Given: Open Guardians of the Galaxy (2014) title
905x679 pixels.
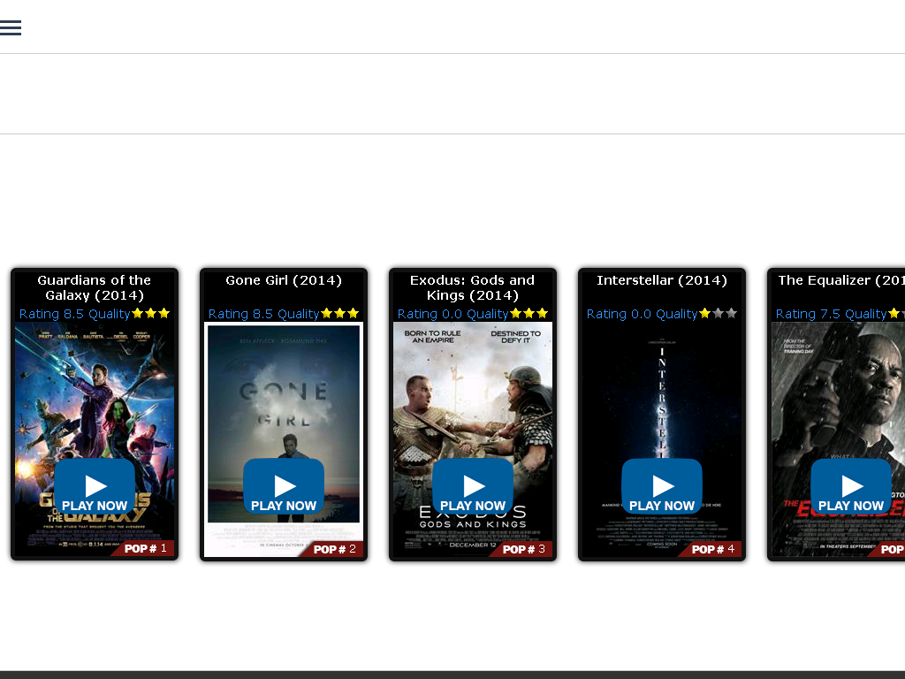Looking at the screenshot, I should point(95,287).
